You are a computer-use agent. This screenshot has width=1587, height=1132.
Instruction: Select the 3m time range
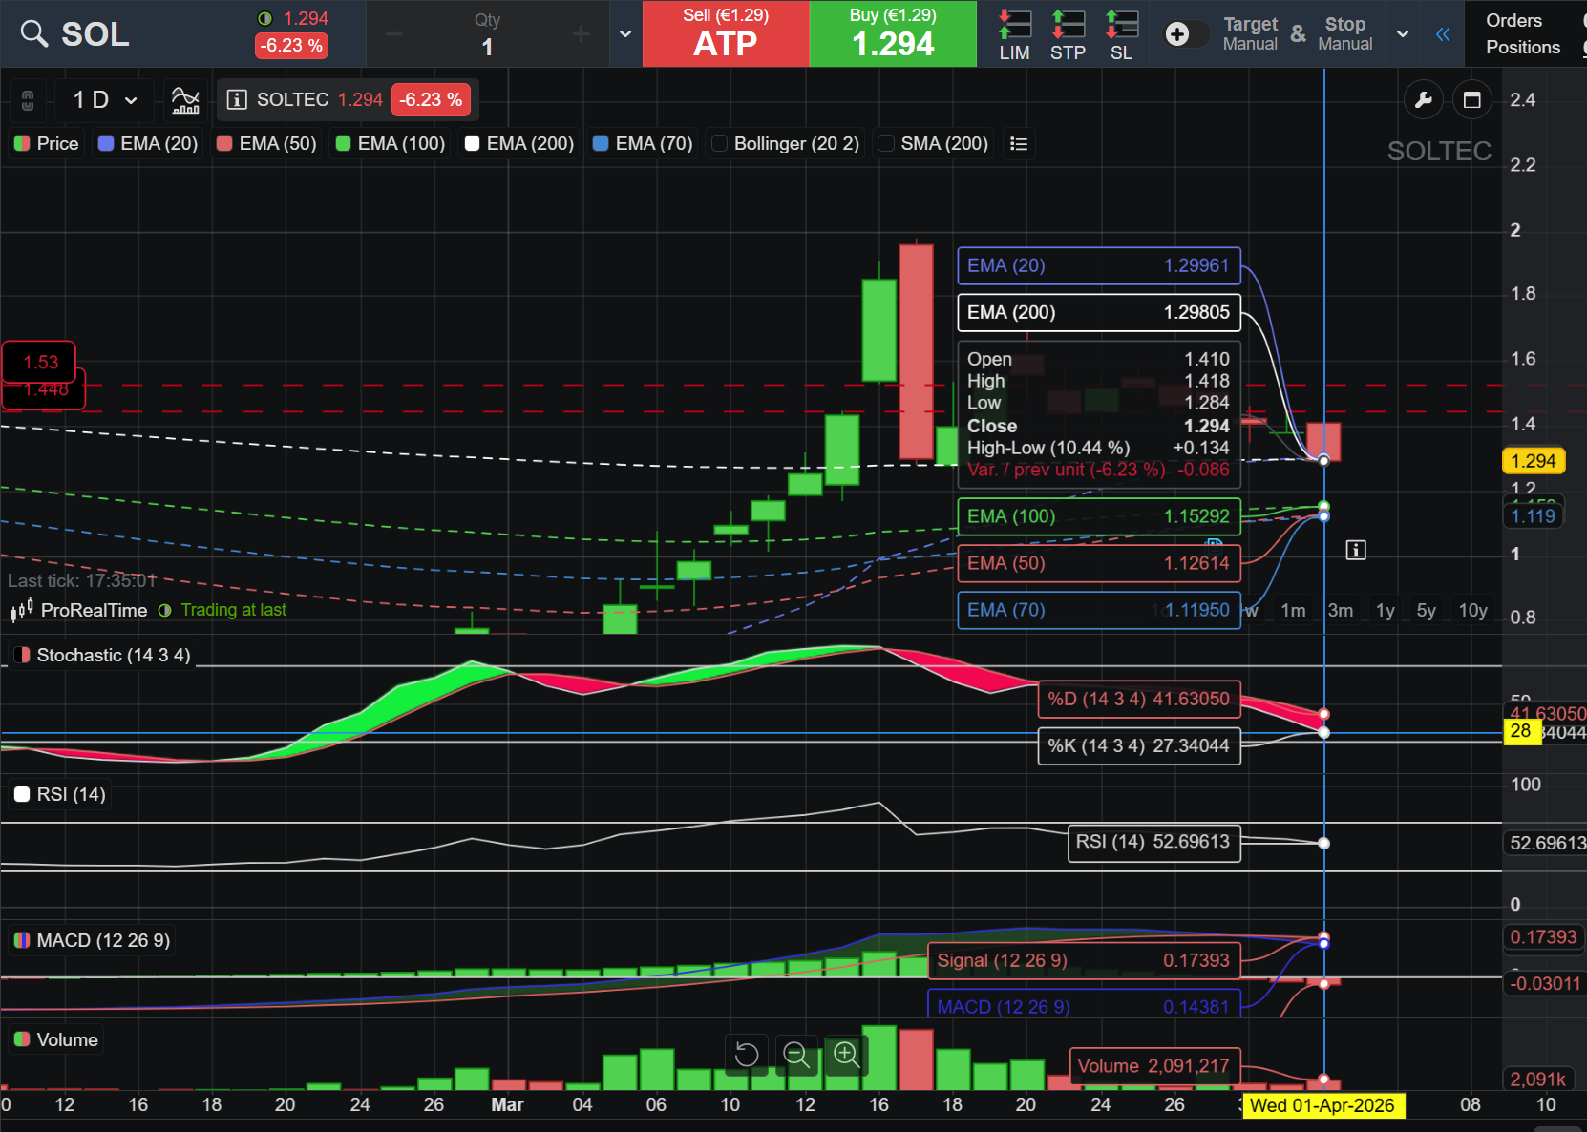click(1340, 610)
